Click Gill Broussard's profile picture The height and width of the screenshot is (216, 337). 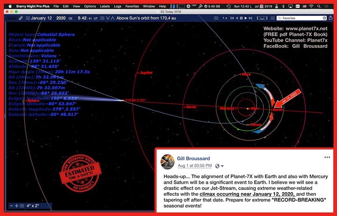point(168,162)
